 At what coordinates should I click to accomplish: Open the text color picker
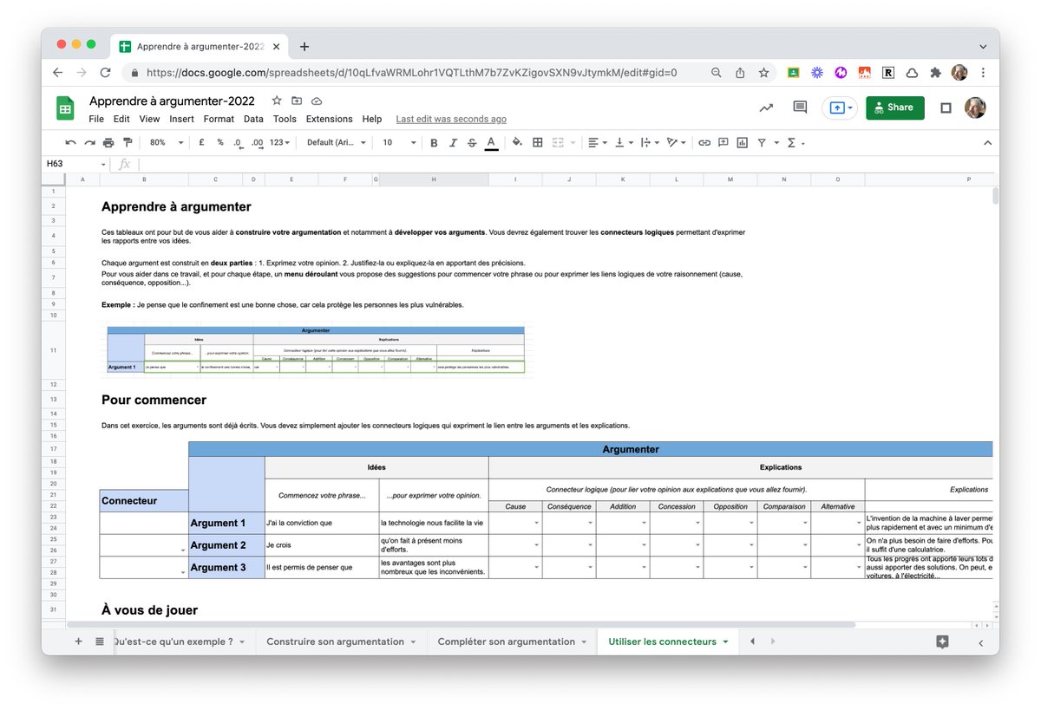tap(491, 142)
